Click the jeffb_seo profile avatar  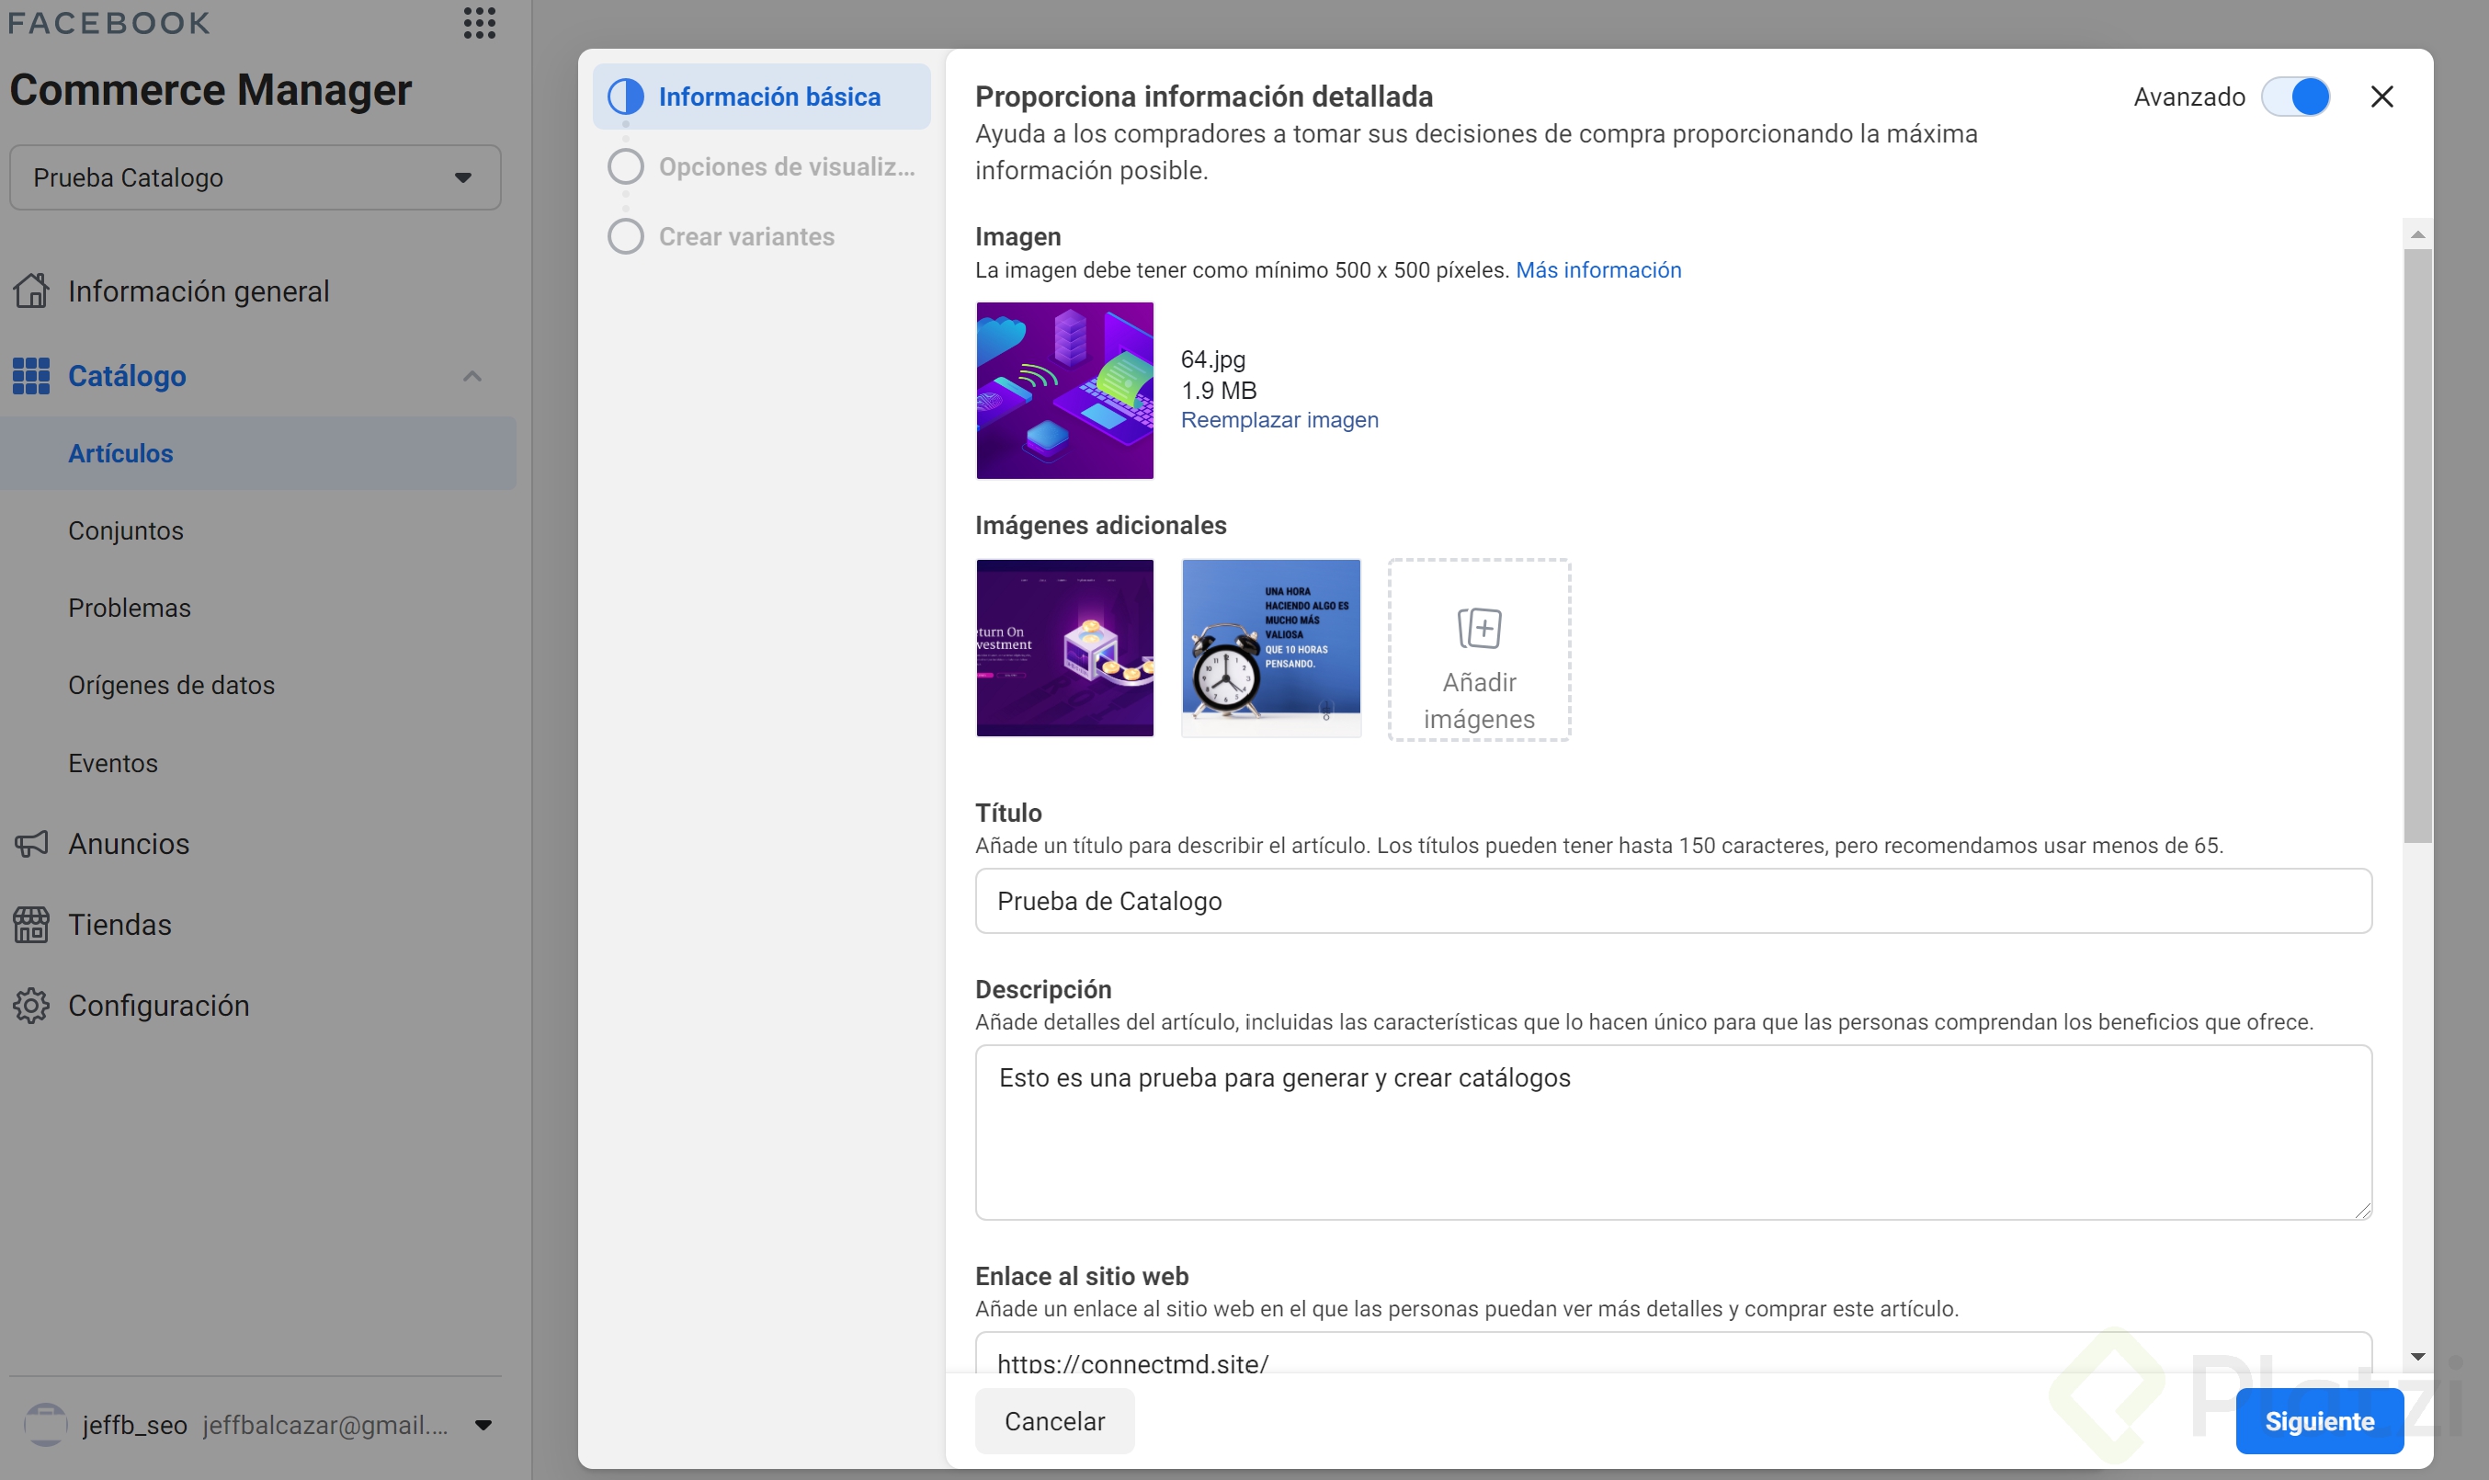(x=45, y=1424)
